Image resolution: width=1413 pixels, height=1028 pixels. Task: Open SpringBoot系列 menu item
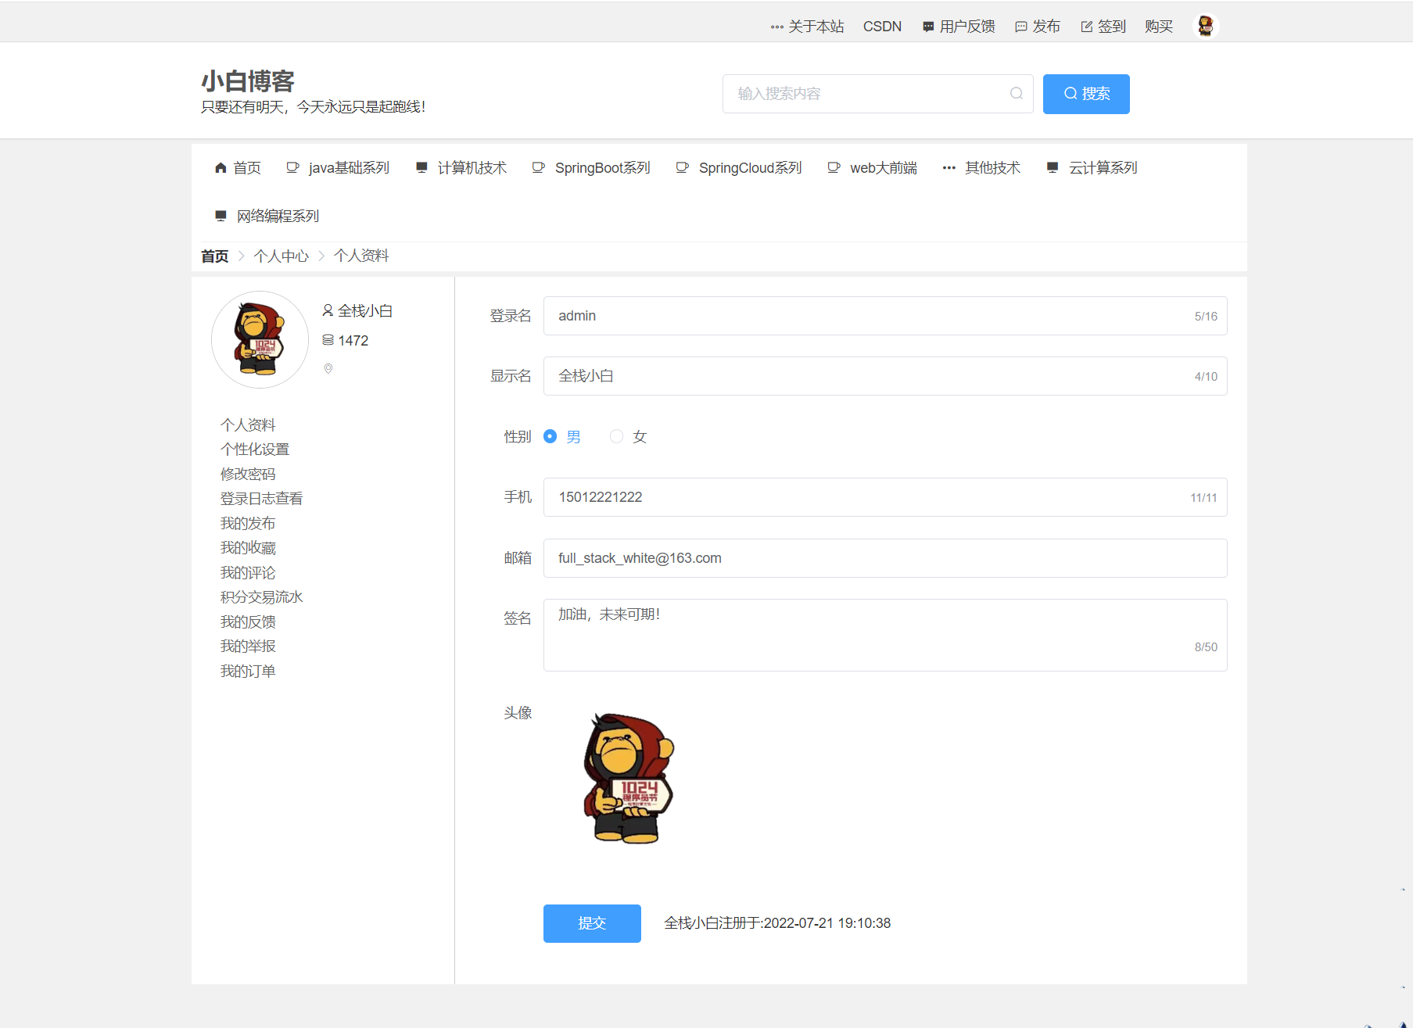[591, 168]
